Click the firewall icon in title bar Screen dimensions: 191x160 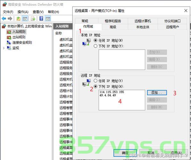pos(4,4)
